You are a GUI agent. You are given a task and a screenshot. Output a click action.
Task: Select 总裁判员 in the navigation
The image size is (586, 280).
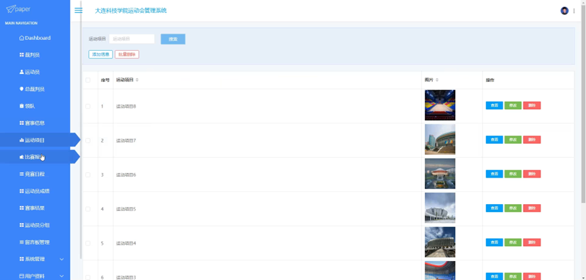pos(32,89)
